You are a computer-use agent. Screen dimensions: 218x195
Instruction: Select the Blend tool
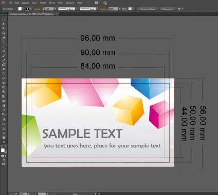[4, 114]
